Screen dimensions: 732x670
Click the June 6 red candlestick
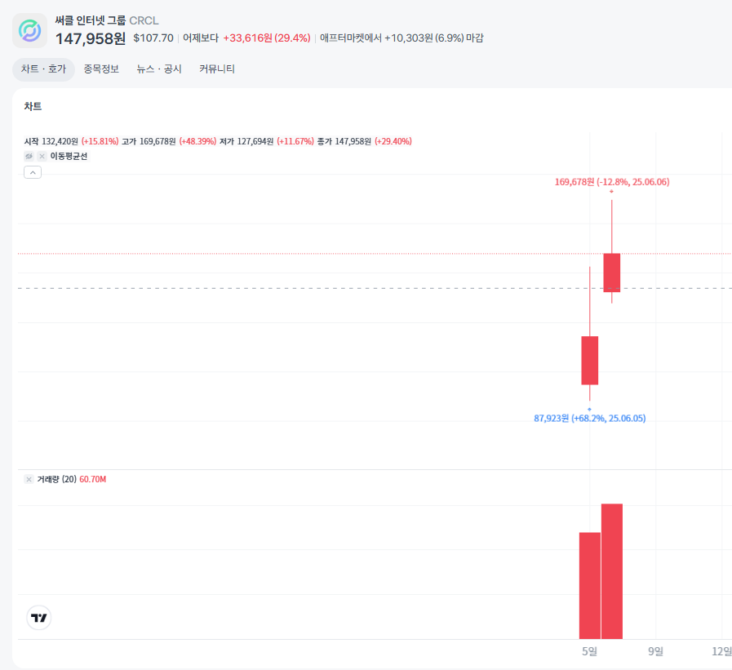click(611, 273)
